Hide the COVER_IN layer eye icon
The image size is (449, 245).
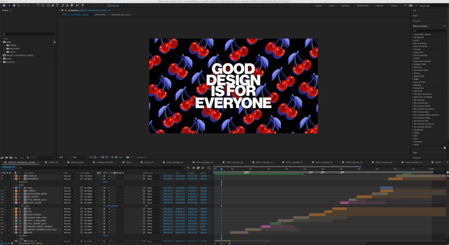tap(2, 176)
